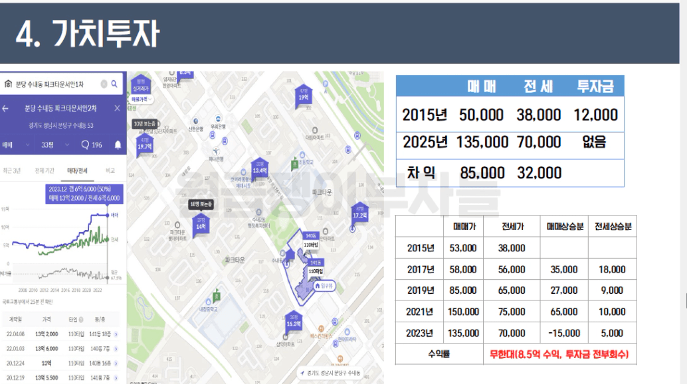This screenshot has width=687, height=384.
Task: Click the -15,000 sale increase cell
Action: [564, 334]
